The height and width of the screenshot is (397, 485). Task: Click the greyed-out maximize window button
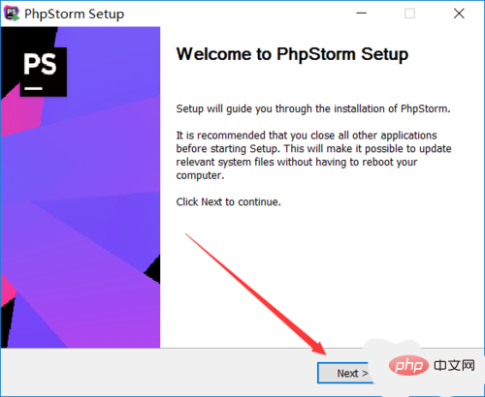click(409, 14)
